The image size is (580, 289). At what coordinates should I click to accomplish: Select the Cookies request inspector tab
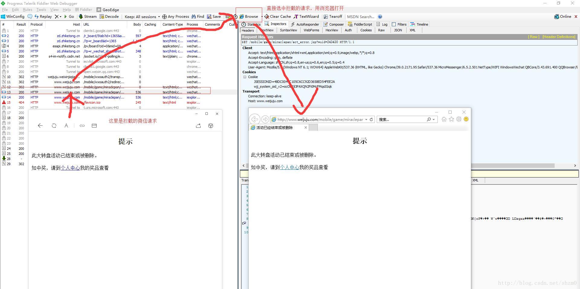[366, 30]
